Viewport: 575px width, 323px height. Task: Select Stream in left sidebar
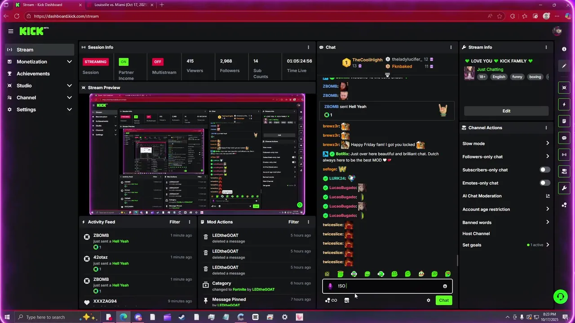coord(40,50)
